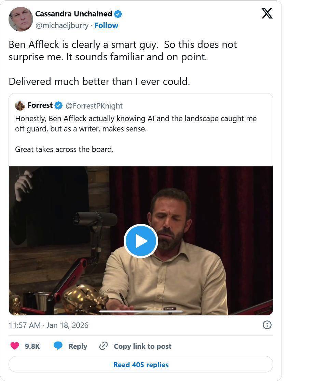The height and width of the screenshot is (381, 315).
Task: Click the Cassandra Unchained display name
Action: [73, 14]
